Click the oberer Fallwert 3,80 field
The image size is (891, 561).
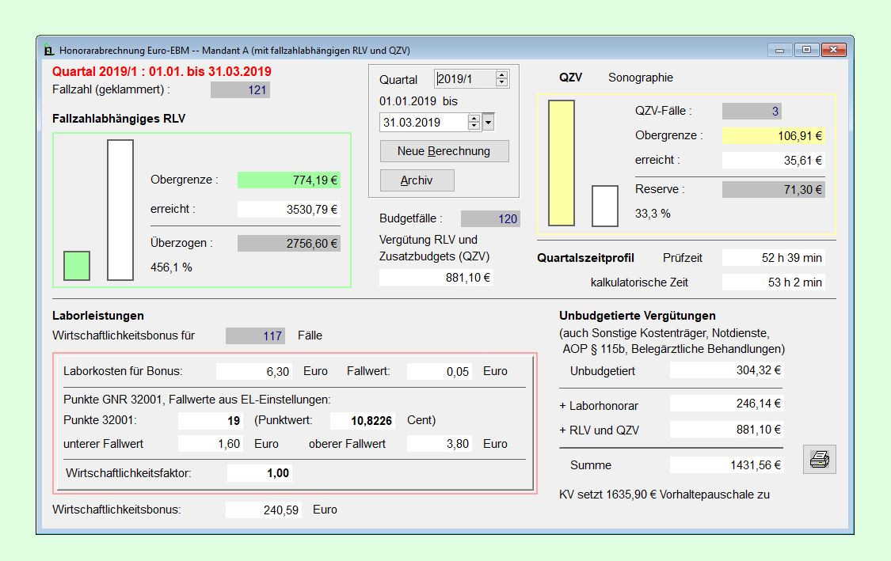[x=440, y=444]
